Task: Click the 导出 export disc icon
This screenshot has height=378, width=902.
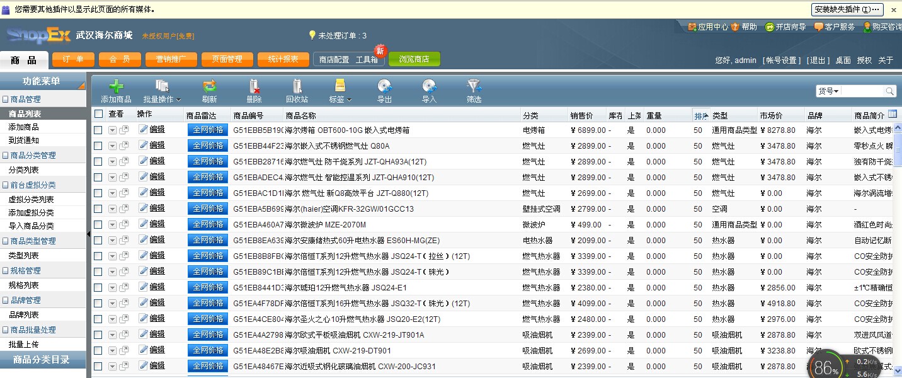Action: [x=385, y=86]
